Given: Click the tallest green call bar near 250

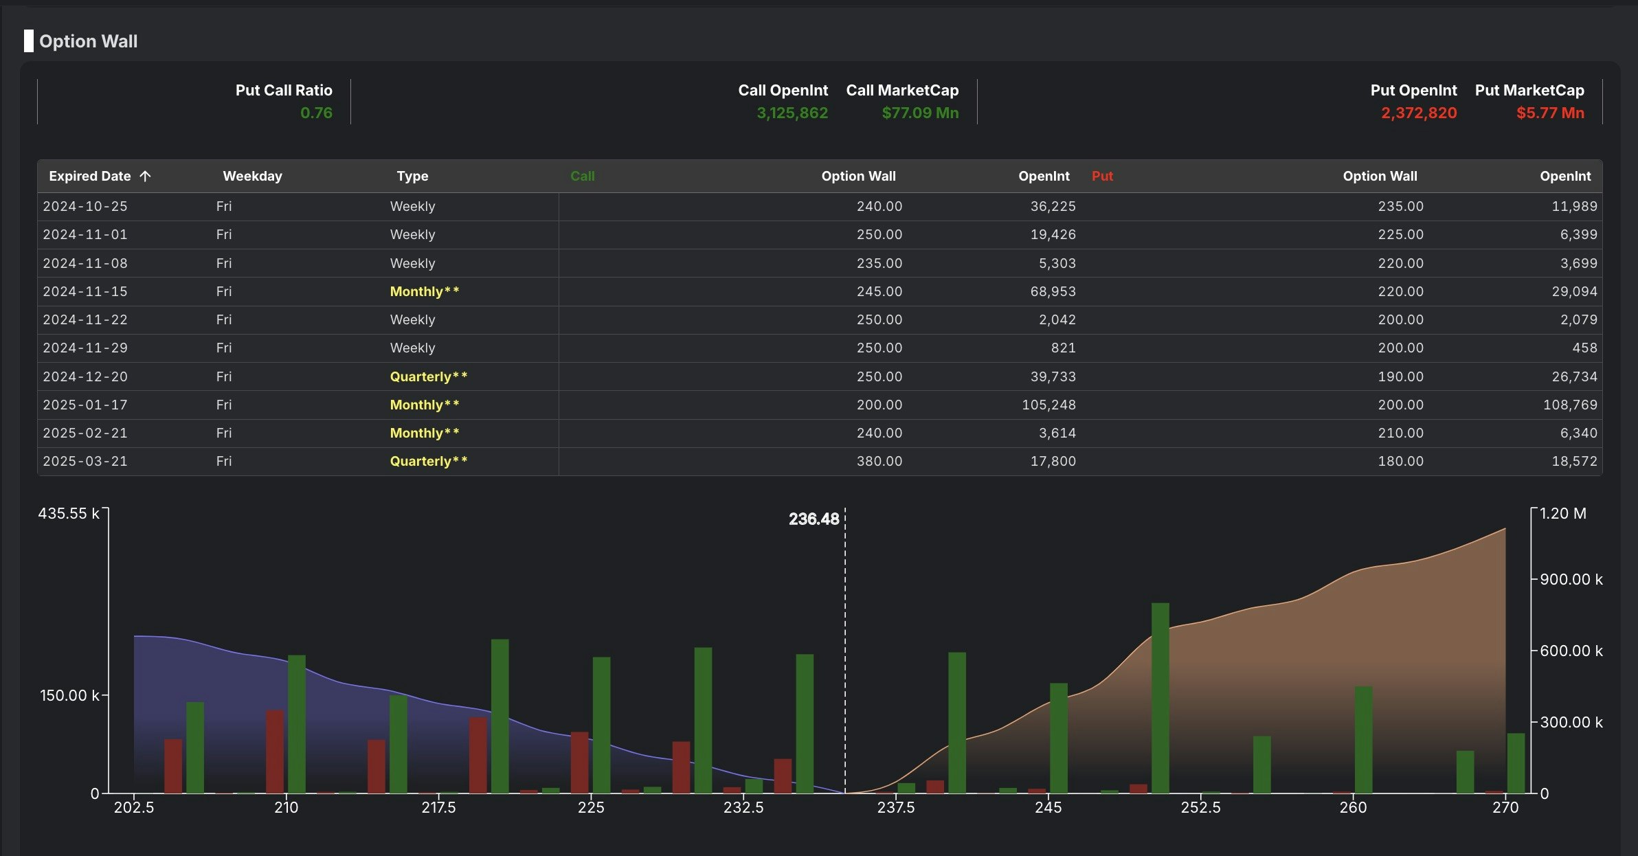Looking at the screenshot, I should (x=1160, y=697).
